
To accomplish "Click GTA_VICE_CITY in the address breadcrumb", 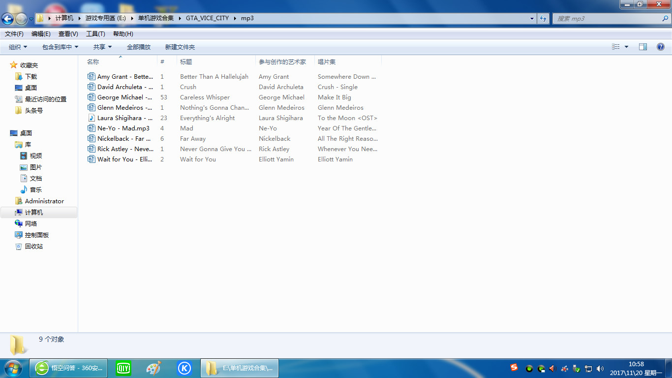I will [x=207, y=18].
